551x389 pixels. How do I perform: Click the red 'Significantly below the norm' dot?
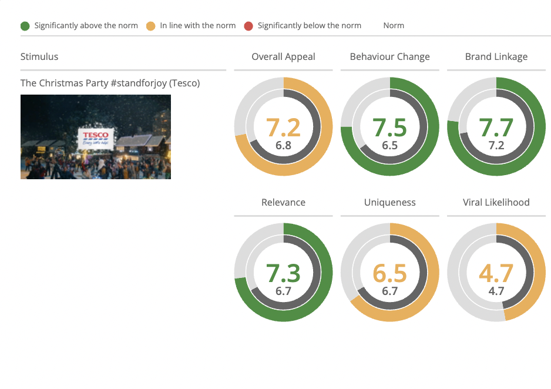tap(248, 26)
